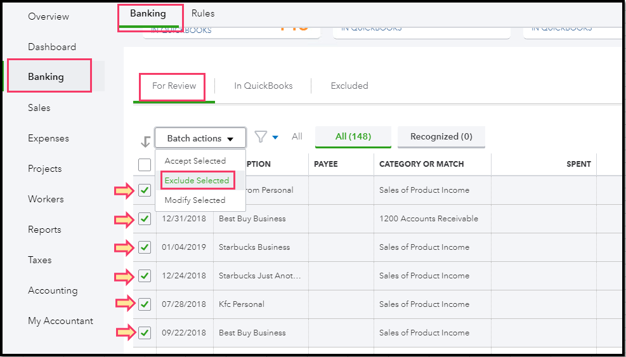Expand the filter dropdown arrow

pos(275,137)
